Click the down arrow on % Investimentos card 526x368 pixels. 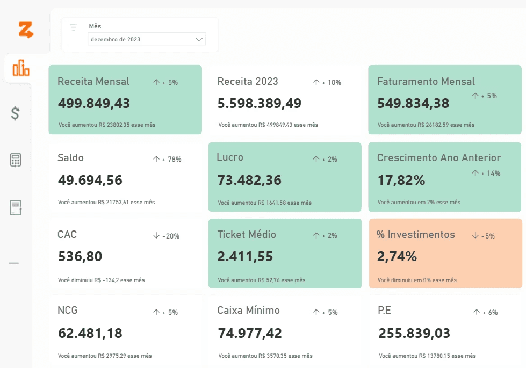[475, 235]
